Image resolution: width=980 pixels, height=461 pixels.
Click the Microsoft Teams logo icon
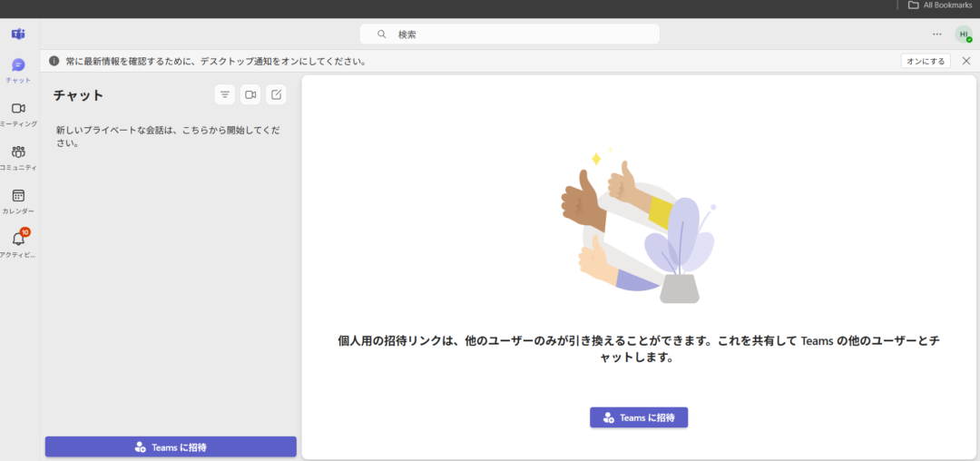click(x=19, y=34)
